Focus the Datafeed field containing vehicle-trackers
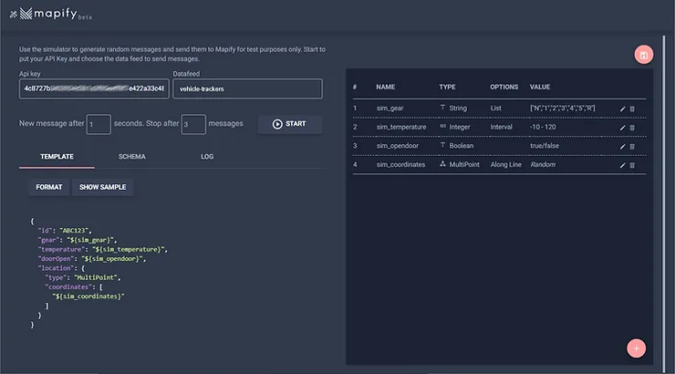The height and width of the screenshot is (374, 675). tap(247, 88)
